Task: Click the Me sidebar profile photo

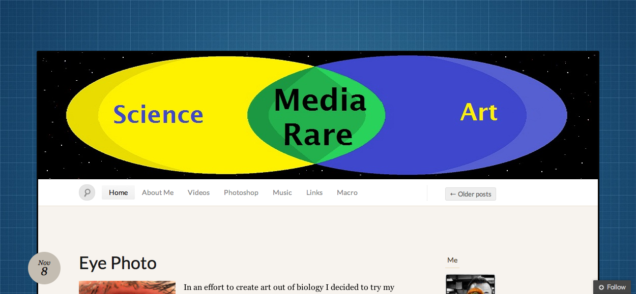Action: tap(470, 284)
